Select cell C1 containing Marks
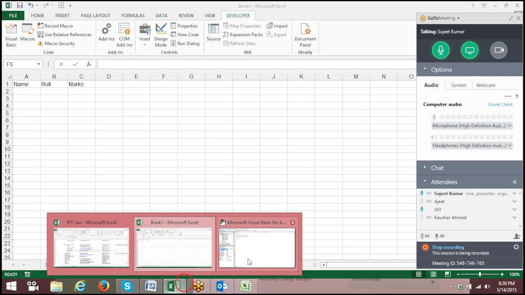The image size is (525, 295). [x=81, y=84]
